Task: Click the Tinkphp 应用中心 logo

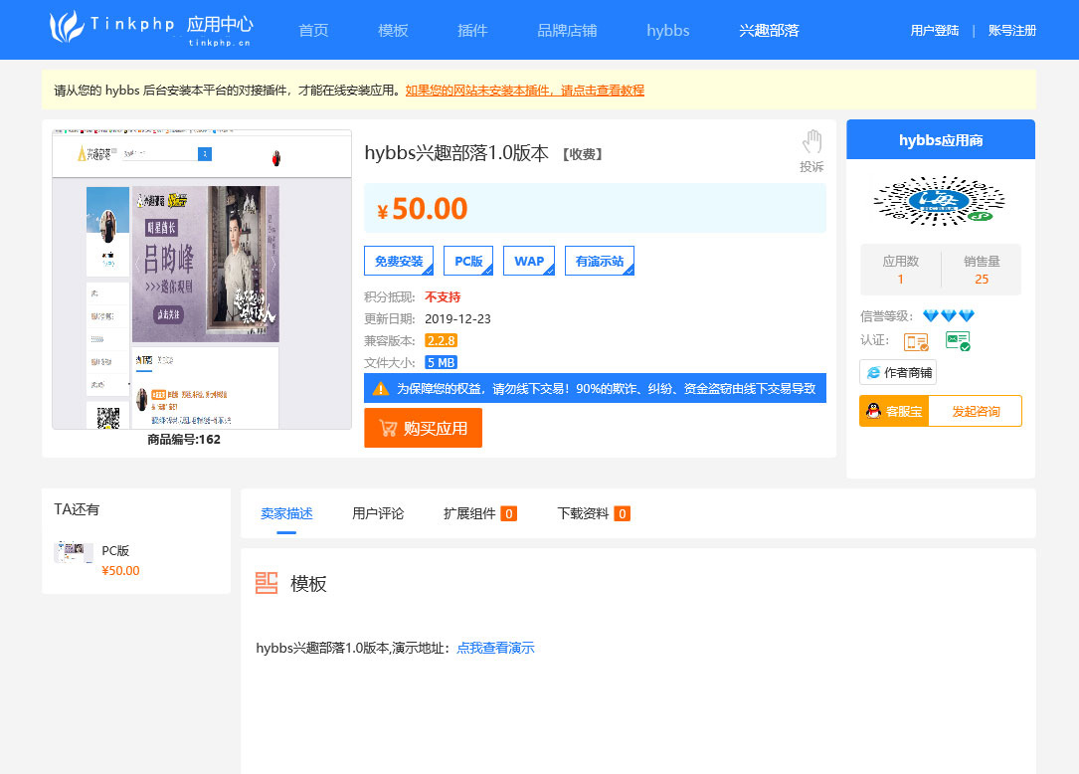Action: pyautogui.click(x=151, y=28)
